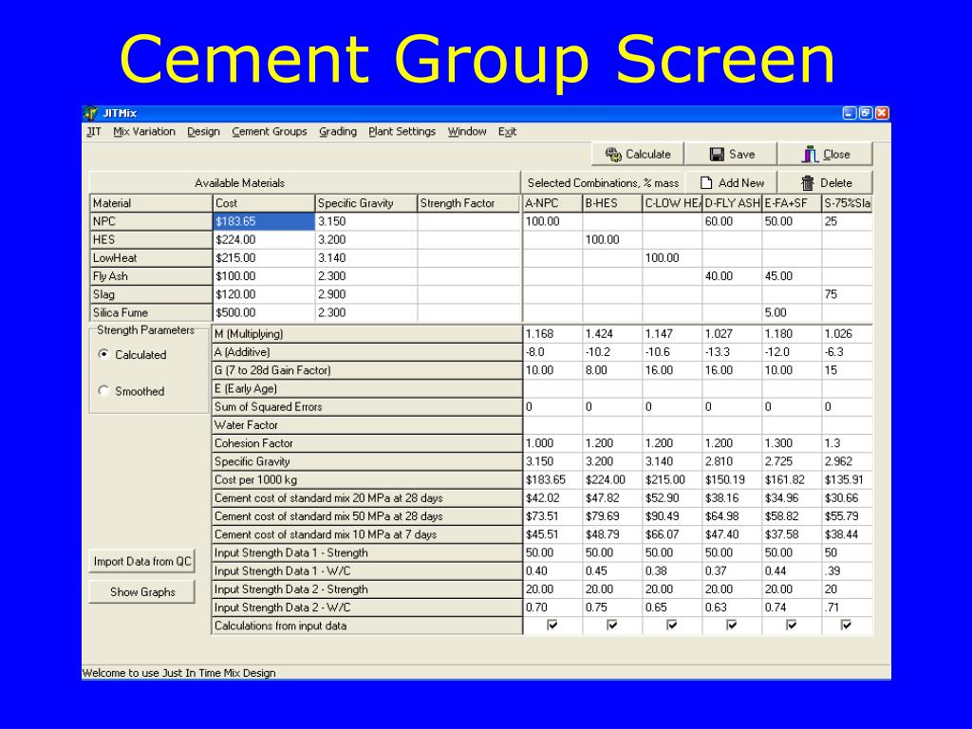Select the NPC cost cell $183.65
972x729 pixels.
[264, 221]
